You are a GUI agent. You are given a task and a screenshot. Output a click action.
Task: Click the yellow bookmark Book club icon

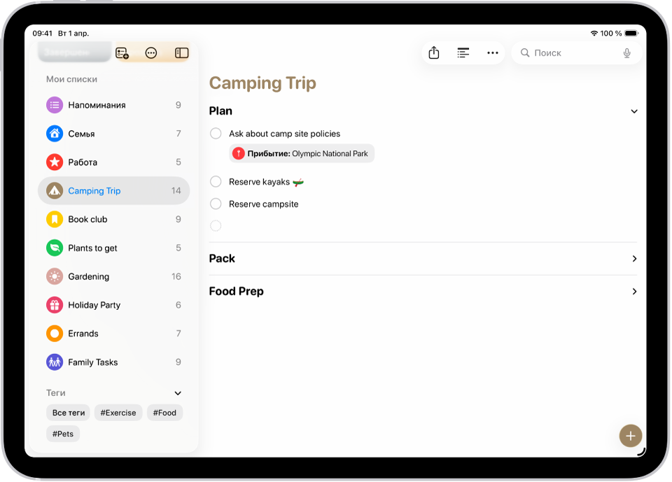point(55,220)
